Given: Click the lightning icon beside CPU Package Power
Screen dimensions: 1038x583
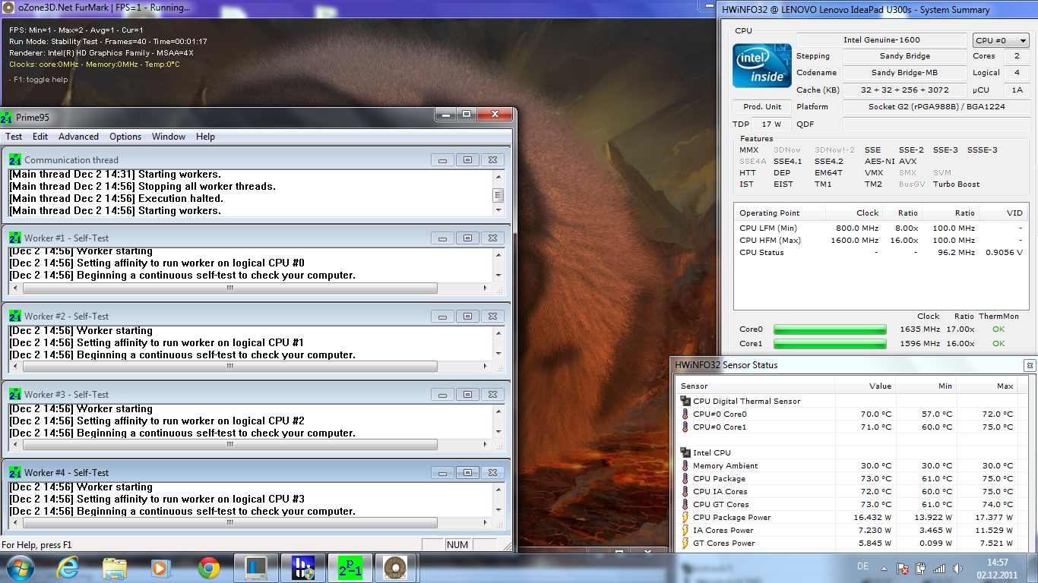Looking at the screenshot, I should click(685, 517).
